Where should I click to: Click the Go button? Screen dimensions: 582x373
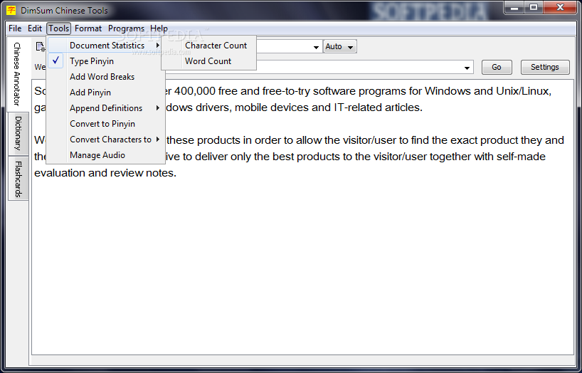point(497,67)
